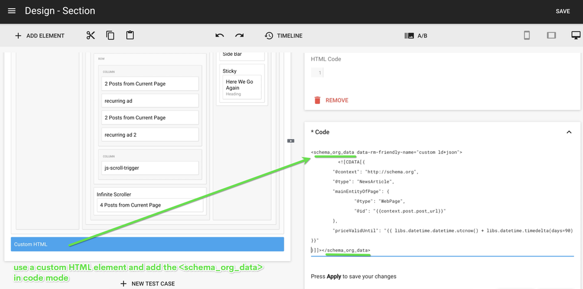Switch to the tablet preview
Image resolution: width=583 pixels, height=289 pixels.
pyautogui.click(x=551, y=35)
